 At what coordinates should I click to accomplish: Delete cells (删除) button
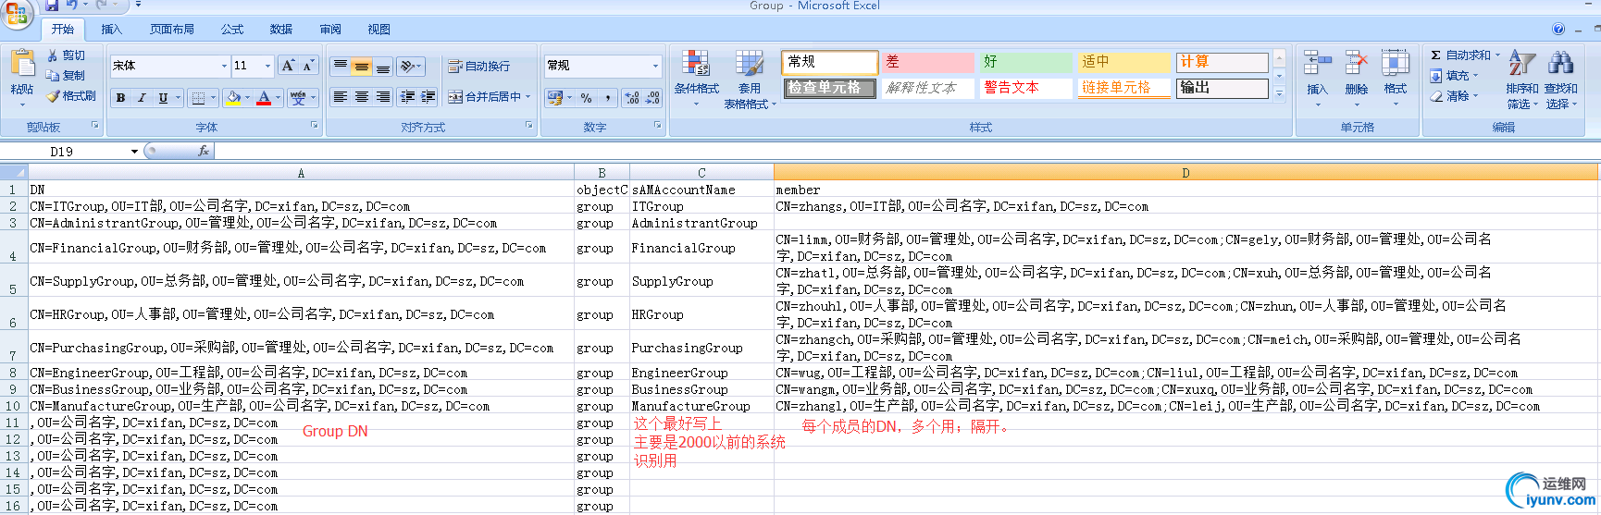pos(1356,78)
